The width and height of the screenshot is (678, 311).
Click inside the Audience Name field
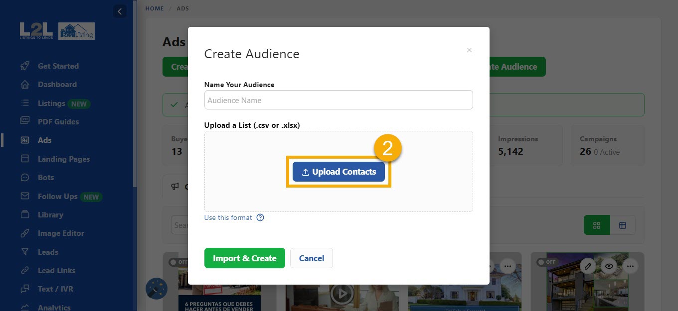click(339, 100)
